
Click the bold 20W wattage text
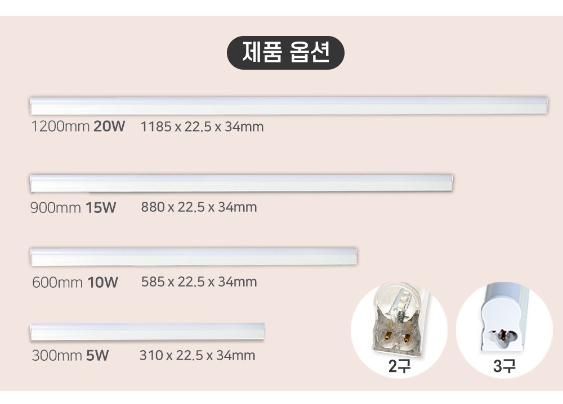pyautogui.click(x=109, y=126)
